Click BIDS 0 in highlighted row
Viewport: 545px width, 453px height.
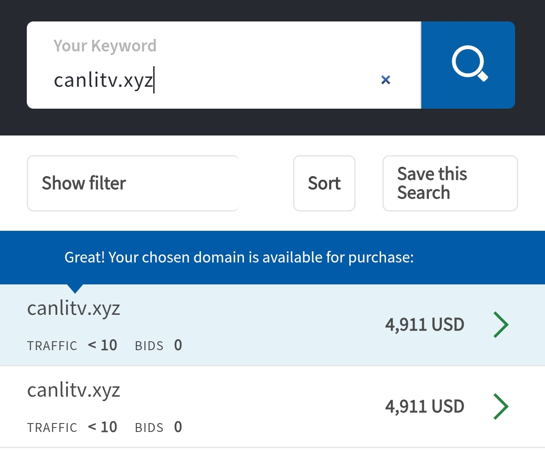159,345
